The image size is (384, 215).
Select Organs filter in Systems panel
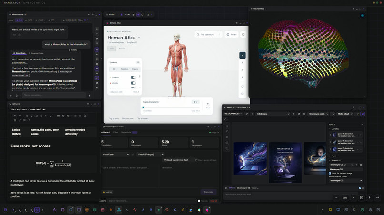click(135, 69)
